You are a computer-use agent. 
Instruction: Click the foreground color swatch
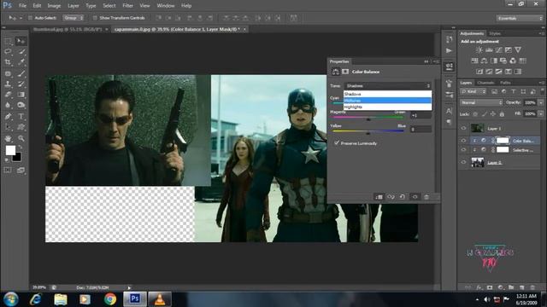(x=10, y=150)
